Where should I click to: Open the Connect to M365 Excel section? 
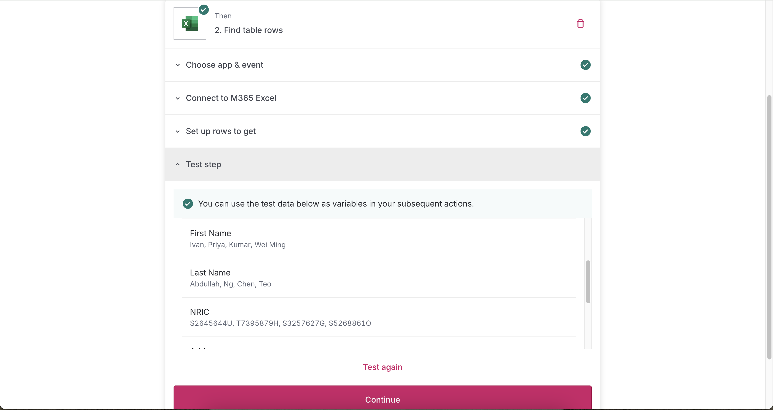231,98
